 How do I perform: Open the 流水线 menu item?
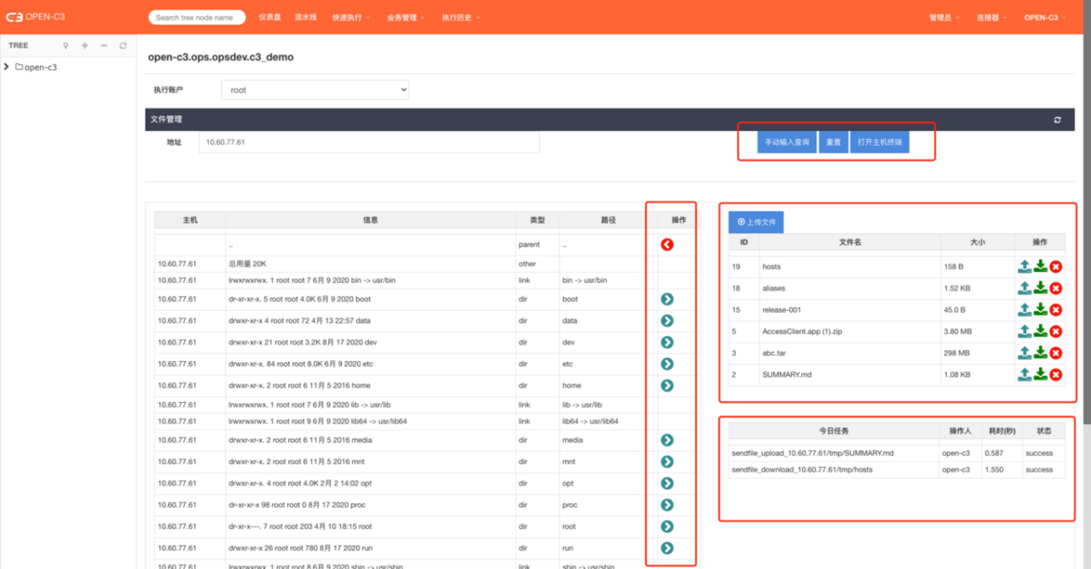point(306,17)
